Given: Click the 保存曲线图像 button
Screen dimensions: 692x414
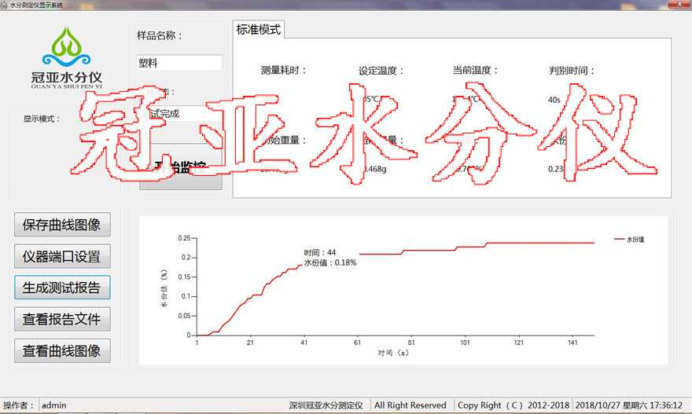Looking at the screenshot, I should tap(62, 225).
